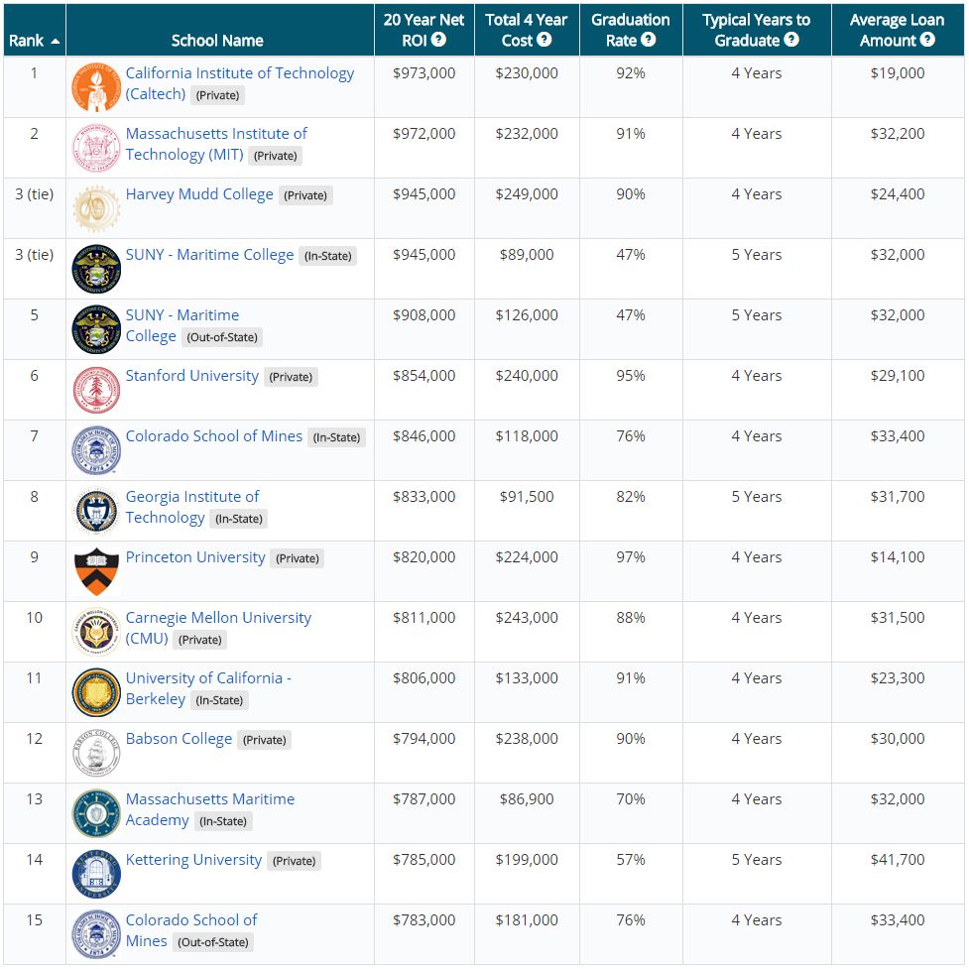Sort by the Typical Years to Graduate header
This screenshot has width=969, height=969.
tap(757, 30)
